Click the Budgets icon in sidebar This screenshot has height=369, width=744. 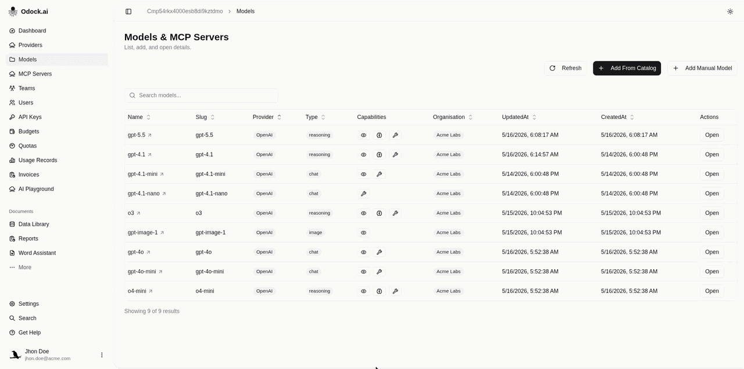tap(12, 132)
